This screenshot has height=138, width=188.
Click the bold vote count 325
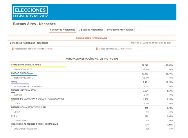[x=147, y=125]
